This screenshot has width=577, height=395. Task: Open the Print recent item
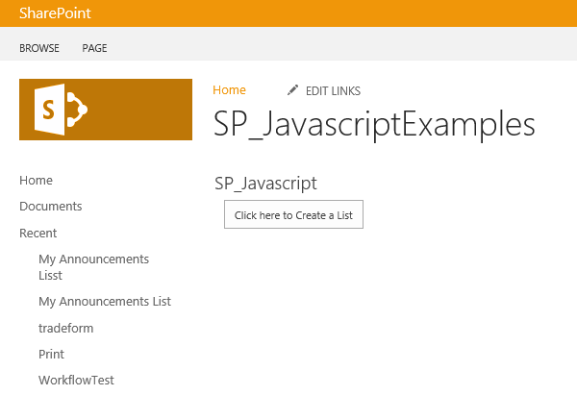point(51,354)
